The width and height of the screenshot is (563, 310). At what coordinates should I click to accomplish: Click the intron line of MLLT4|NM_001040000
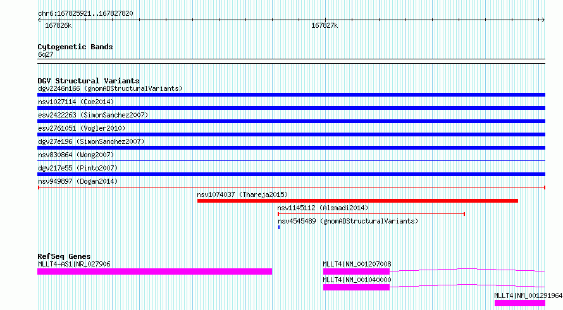467,285
